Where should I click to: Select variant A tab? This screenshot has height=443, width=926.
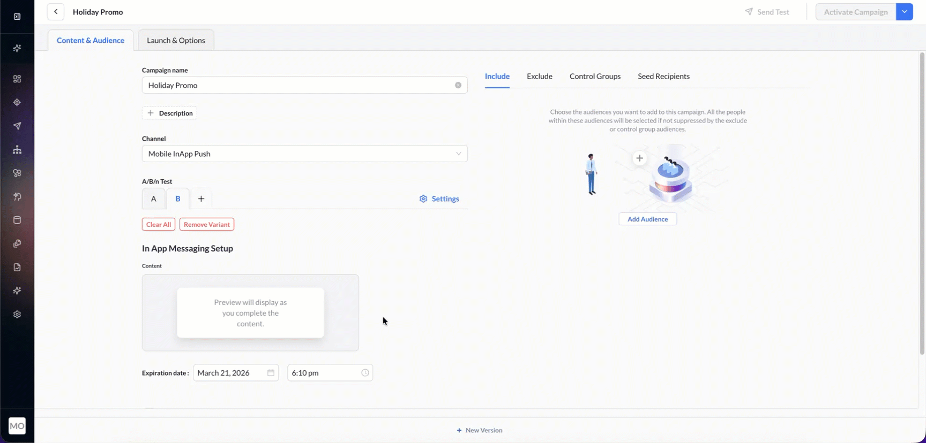(x=154, y=199)
